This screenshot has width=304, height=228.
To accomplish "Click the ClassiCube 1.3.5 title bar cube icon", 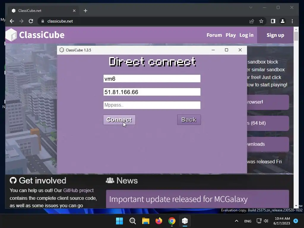I will point(62,50).
